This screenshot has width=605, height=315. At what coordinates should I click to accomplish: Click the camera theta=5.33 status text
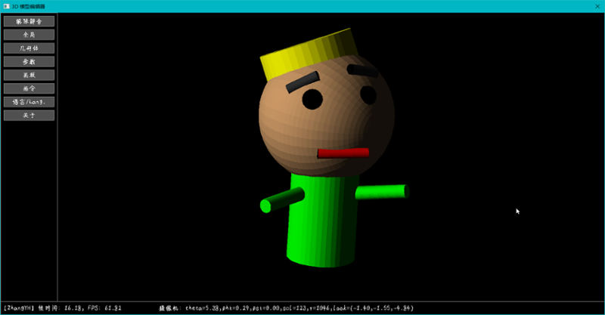pyautogui.click(x=203, y=308)
